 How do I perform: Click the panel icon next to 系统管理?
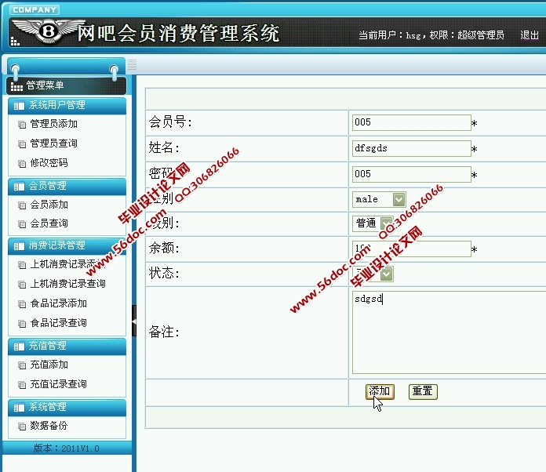tap(19, 407)
